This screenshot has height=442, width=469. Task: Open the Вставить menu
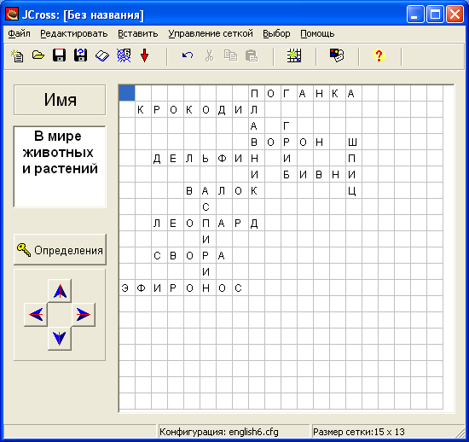[x=138, y=33]
